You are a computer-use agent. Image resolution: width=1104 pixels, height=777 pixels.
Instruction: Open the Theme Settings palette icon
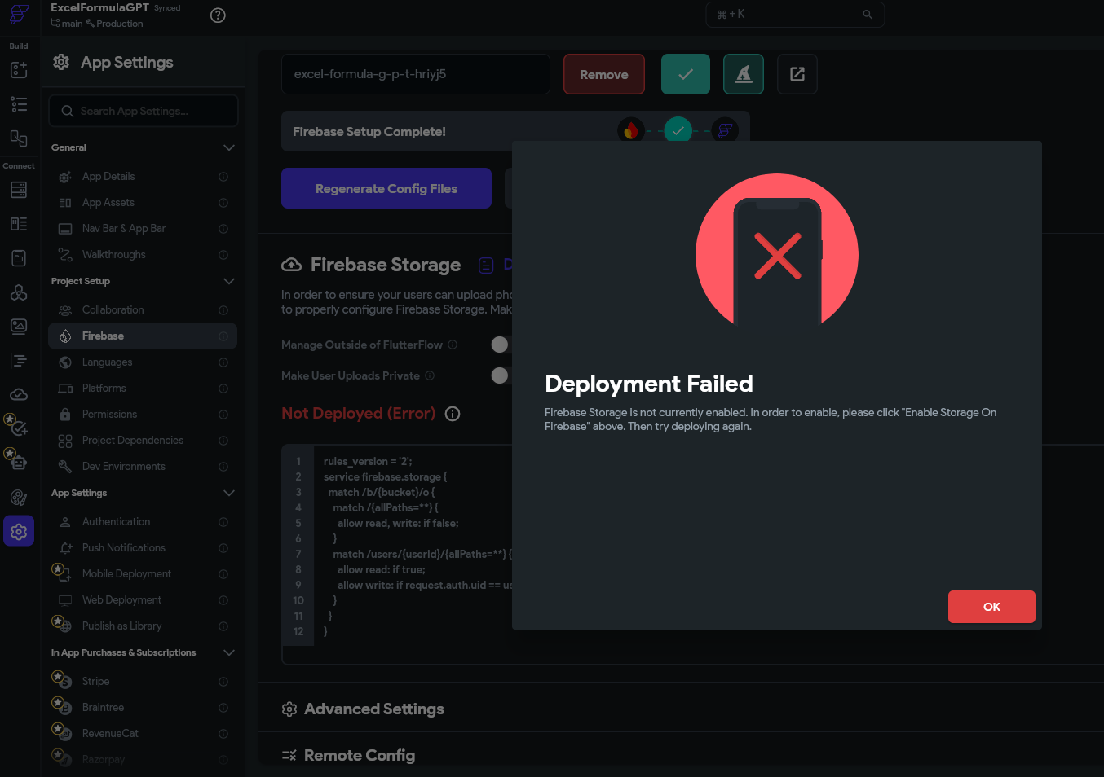19,498
